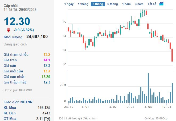Click the last volume bar on the chart

172,93
